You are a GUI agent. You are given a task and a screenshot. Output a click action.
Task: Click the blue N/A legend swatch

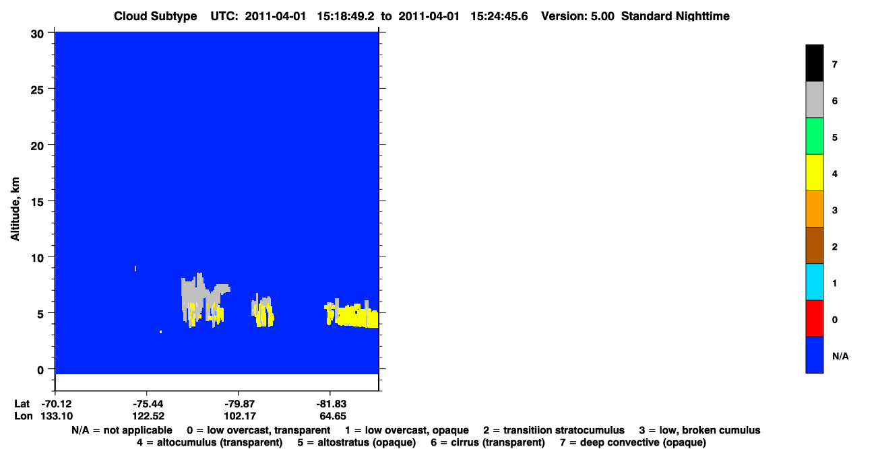(815, 354)
